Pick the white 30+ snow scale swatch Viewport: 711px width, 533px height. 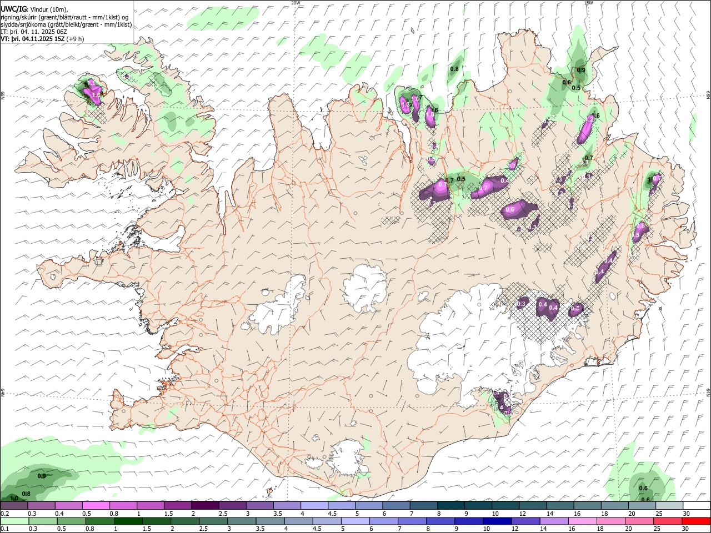[x=697, y=506]
